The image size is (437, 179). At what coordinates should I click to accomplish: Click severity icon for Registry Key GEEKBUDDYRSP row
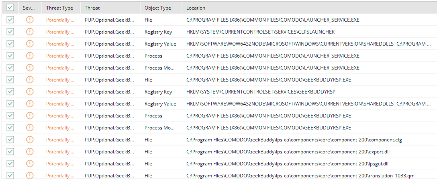pos(30,92)
